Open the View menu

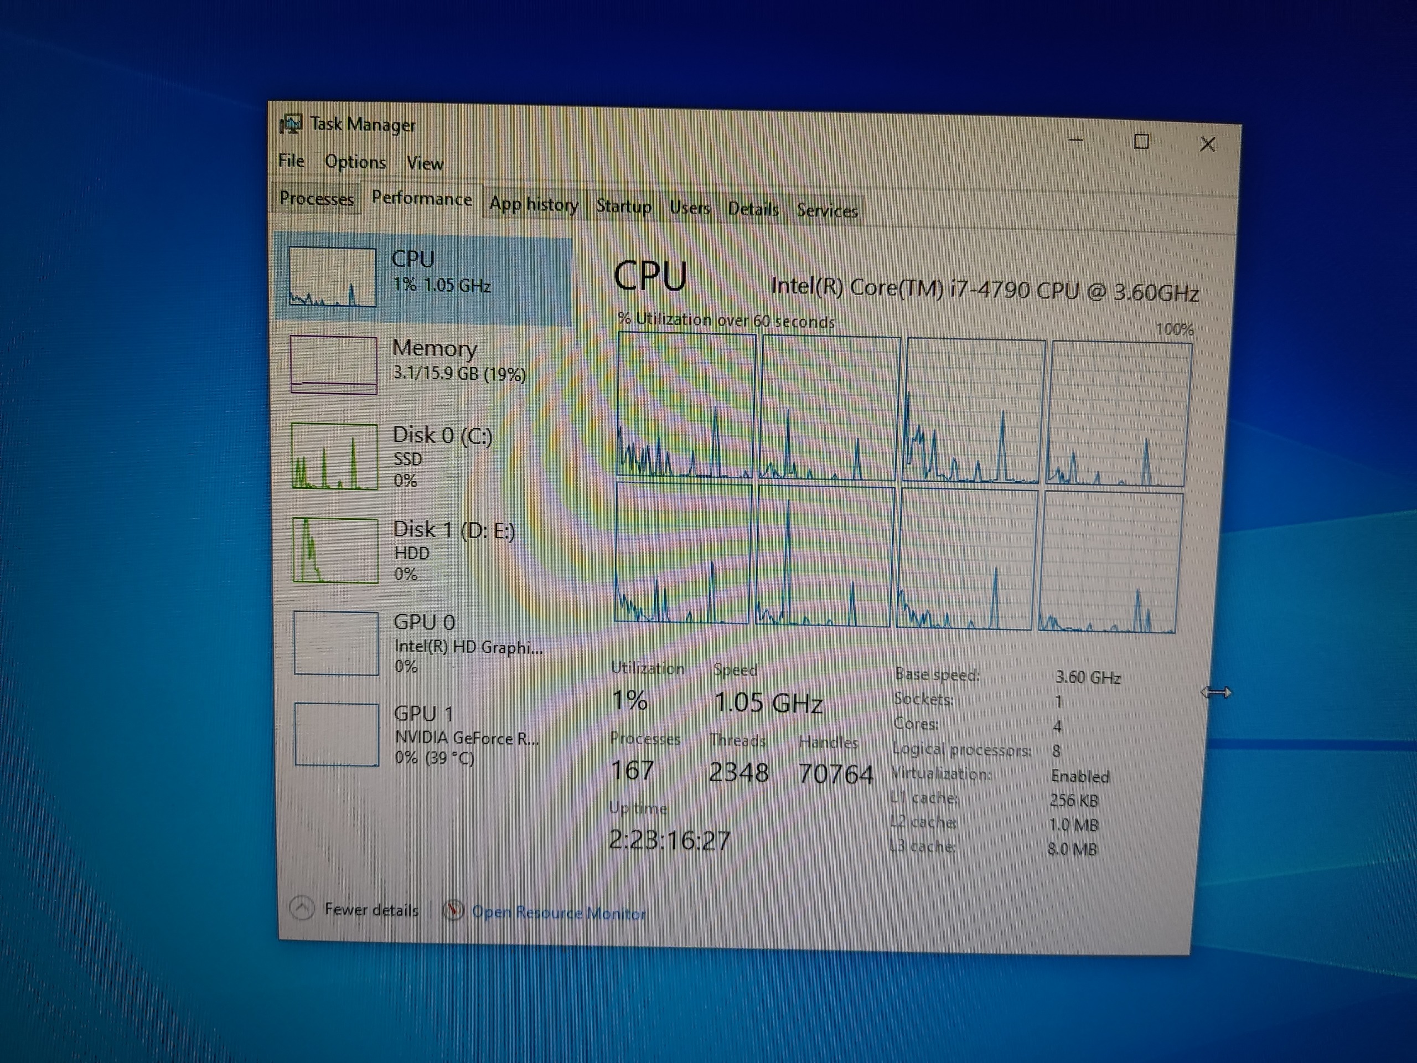pyautogui.click(x=425, y=163)
